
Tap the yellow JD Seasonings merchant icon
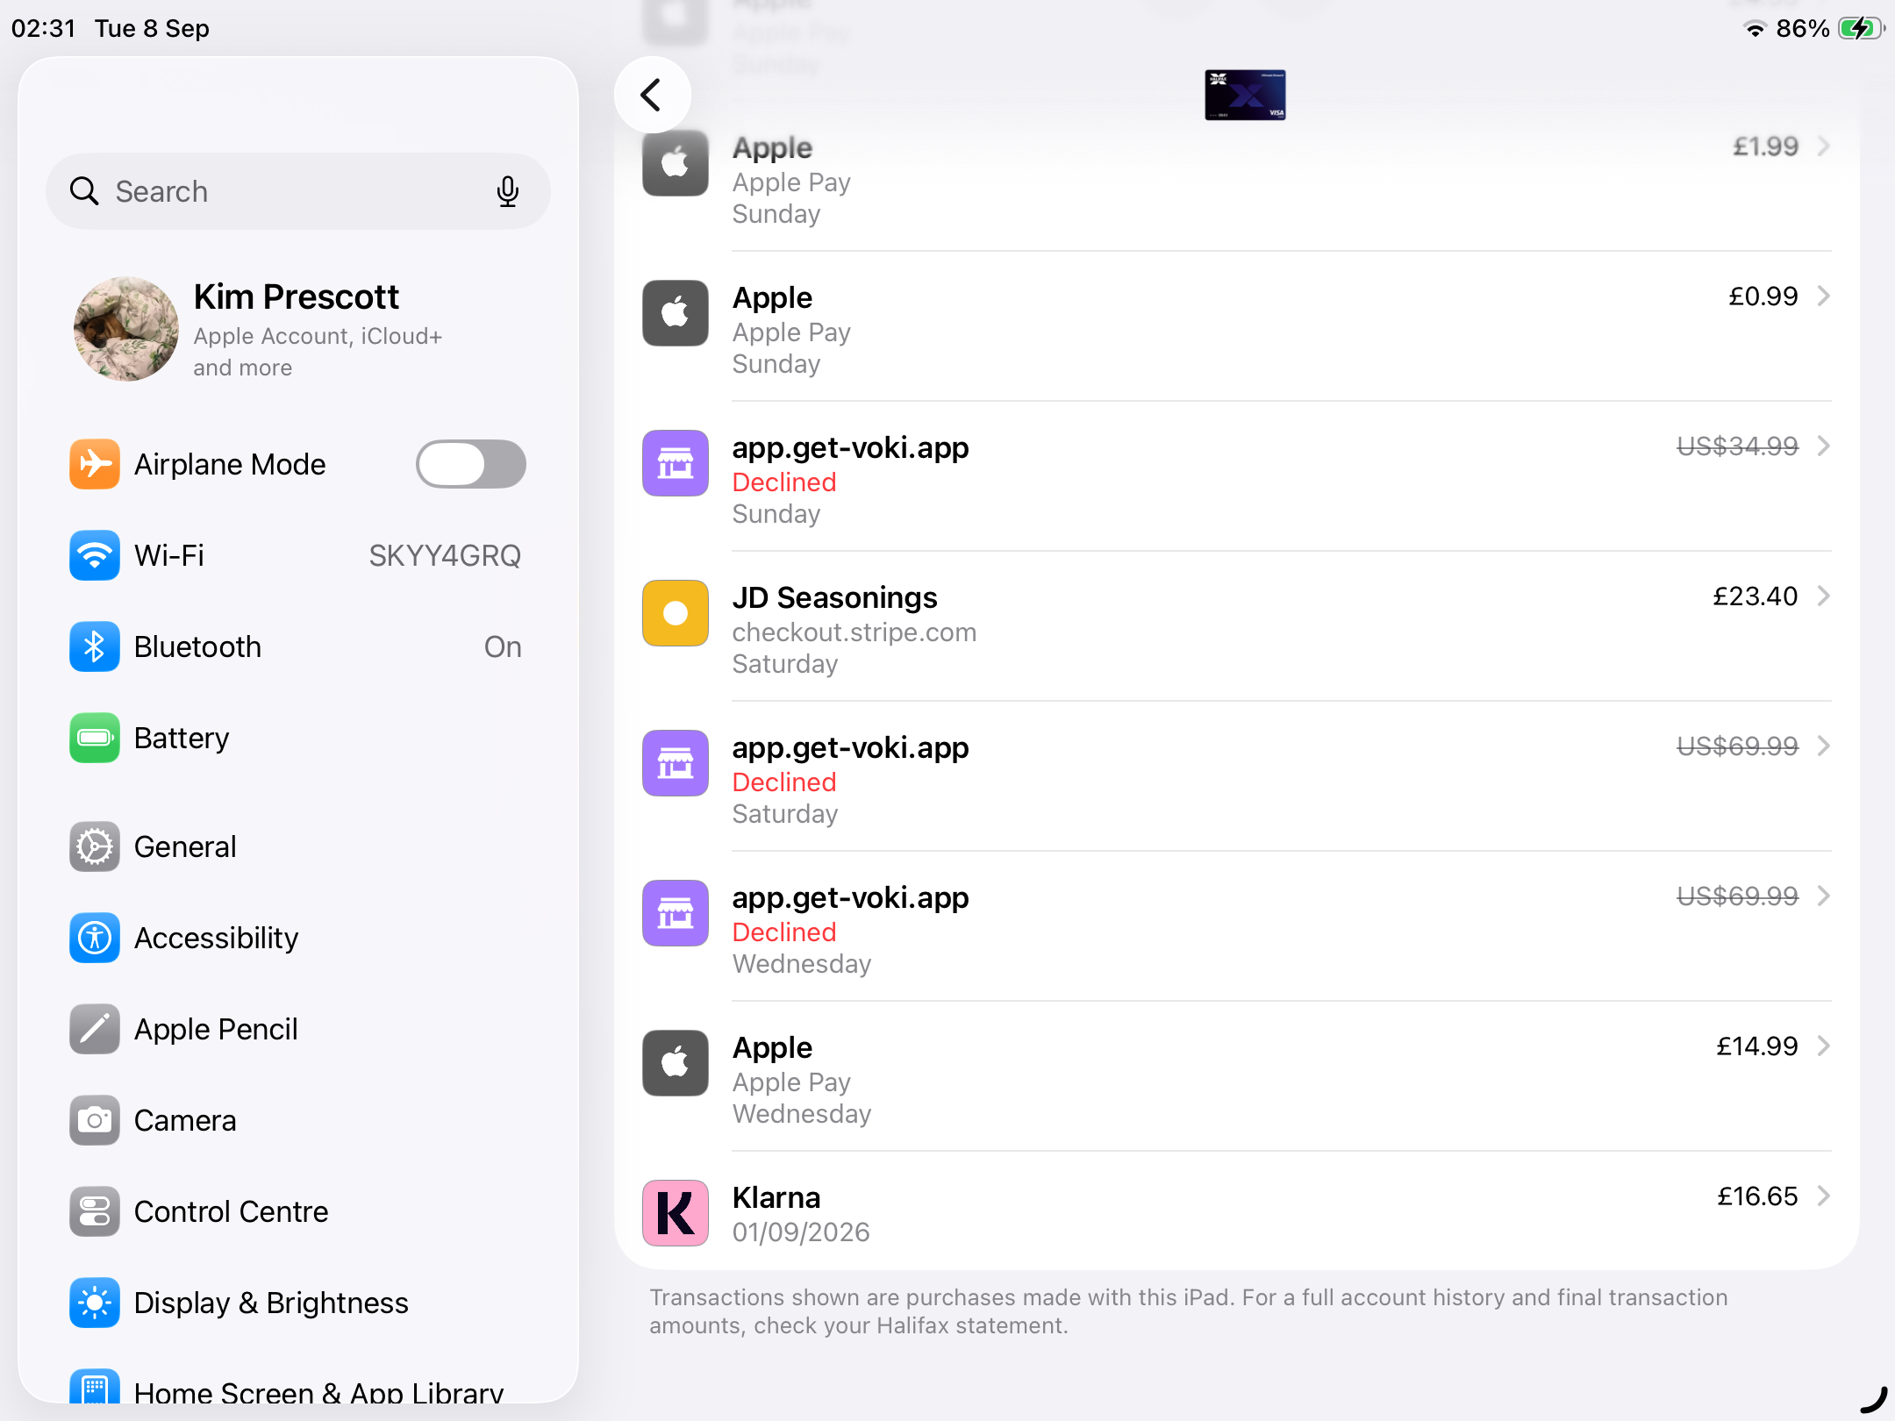point(676,613)
